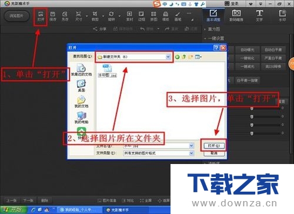Select the 尺寸 (Resize) tool icon
Viewport: 294px width, 214px height.
coord(78,16)
